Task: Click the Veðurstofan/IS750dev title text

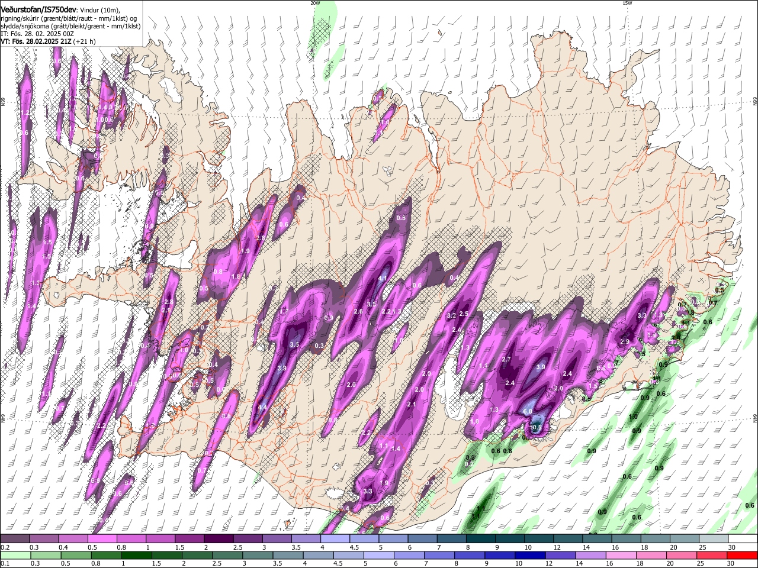Action: coord(38,9)
